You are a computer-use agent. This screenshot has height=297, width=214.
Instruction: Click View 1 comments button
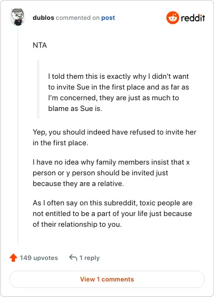coord(107,279)
